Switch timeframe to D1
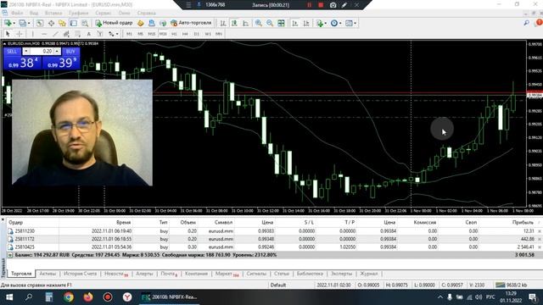Viewport: 543px width, 305px height. 197,34
